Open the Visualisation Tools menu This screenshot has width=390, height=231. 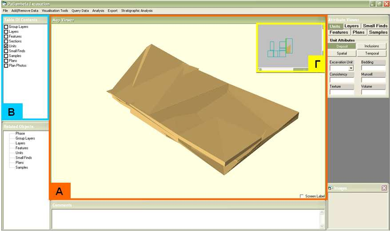55,11
